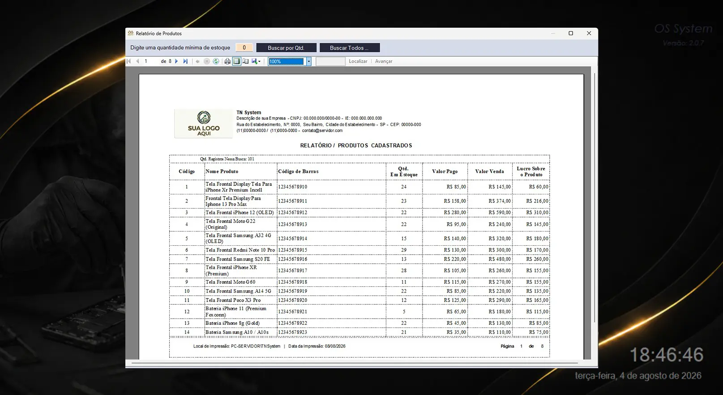Select product Tela Frontal Redmi Note 10 Pro
The height and width of the screenshot is (395, 723).
point(240,250)
